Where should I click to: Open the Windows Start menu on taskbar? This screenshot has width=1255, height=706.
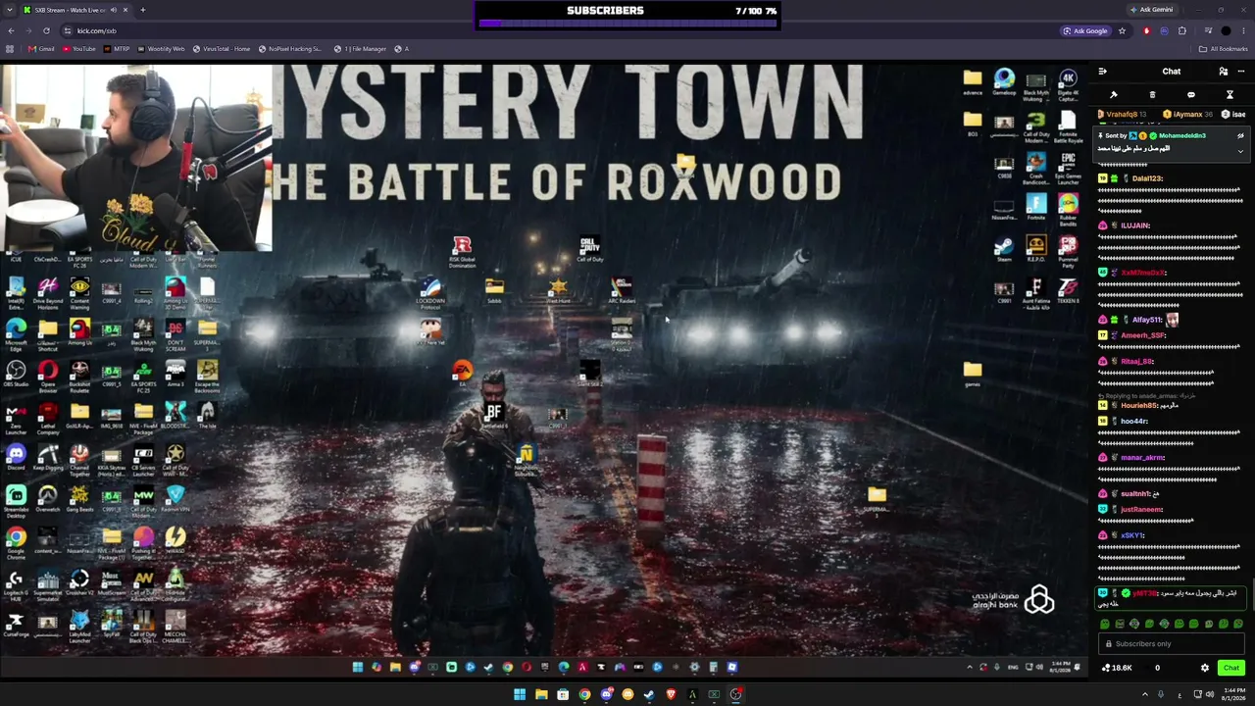[520, 694]
